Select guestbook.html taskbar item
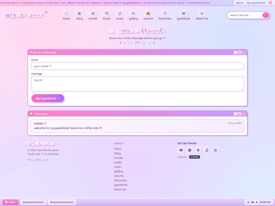 click(33, 202)
